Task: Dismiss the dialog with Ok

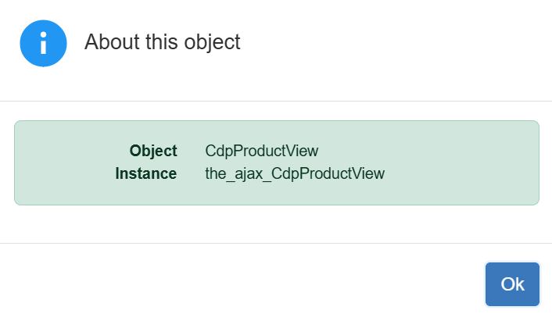Action: click(x=512, y=284)
